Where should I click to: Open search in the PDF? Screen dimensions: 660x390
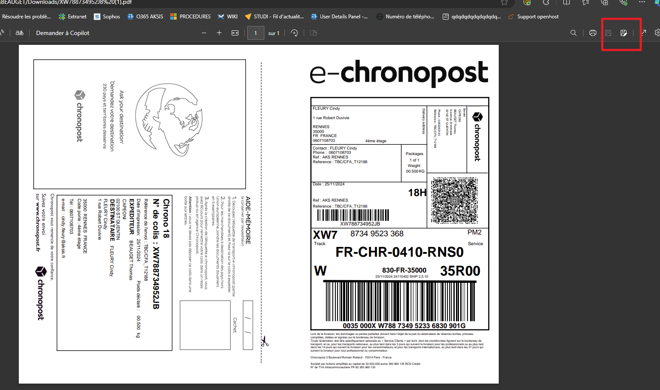574,33
